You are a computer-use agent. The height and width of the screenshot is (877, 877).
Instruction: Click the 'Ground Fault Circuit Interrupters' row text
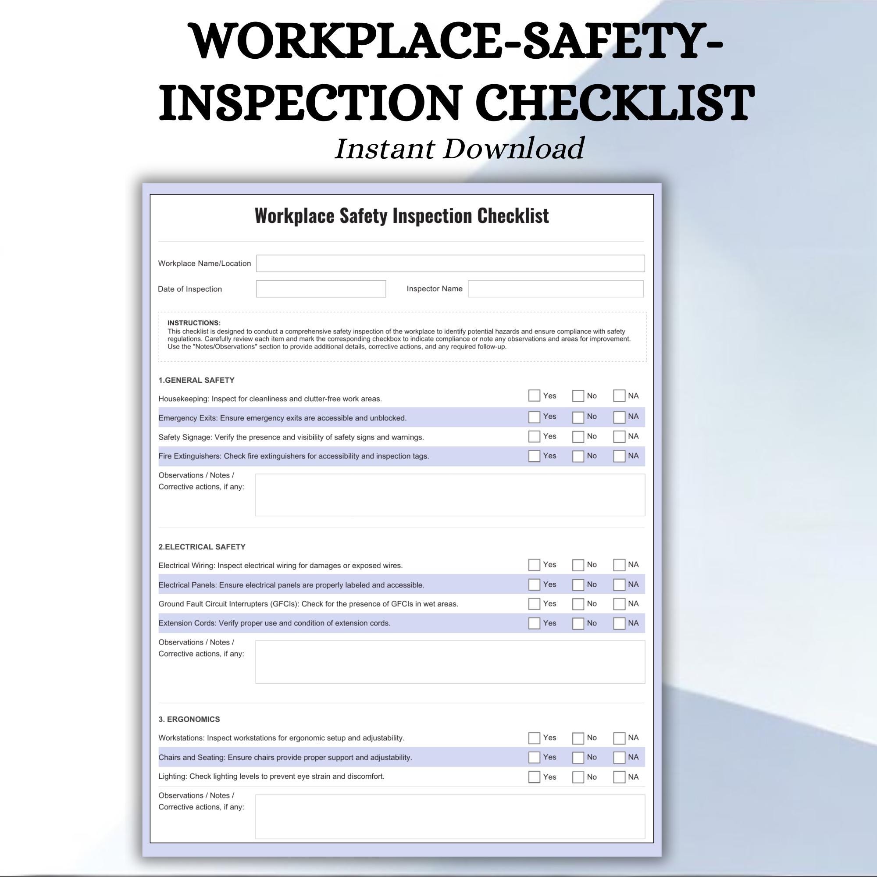308,604
